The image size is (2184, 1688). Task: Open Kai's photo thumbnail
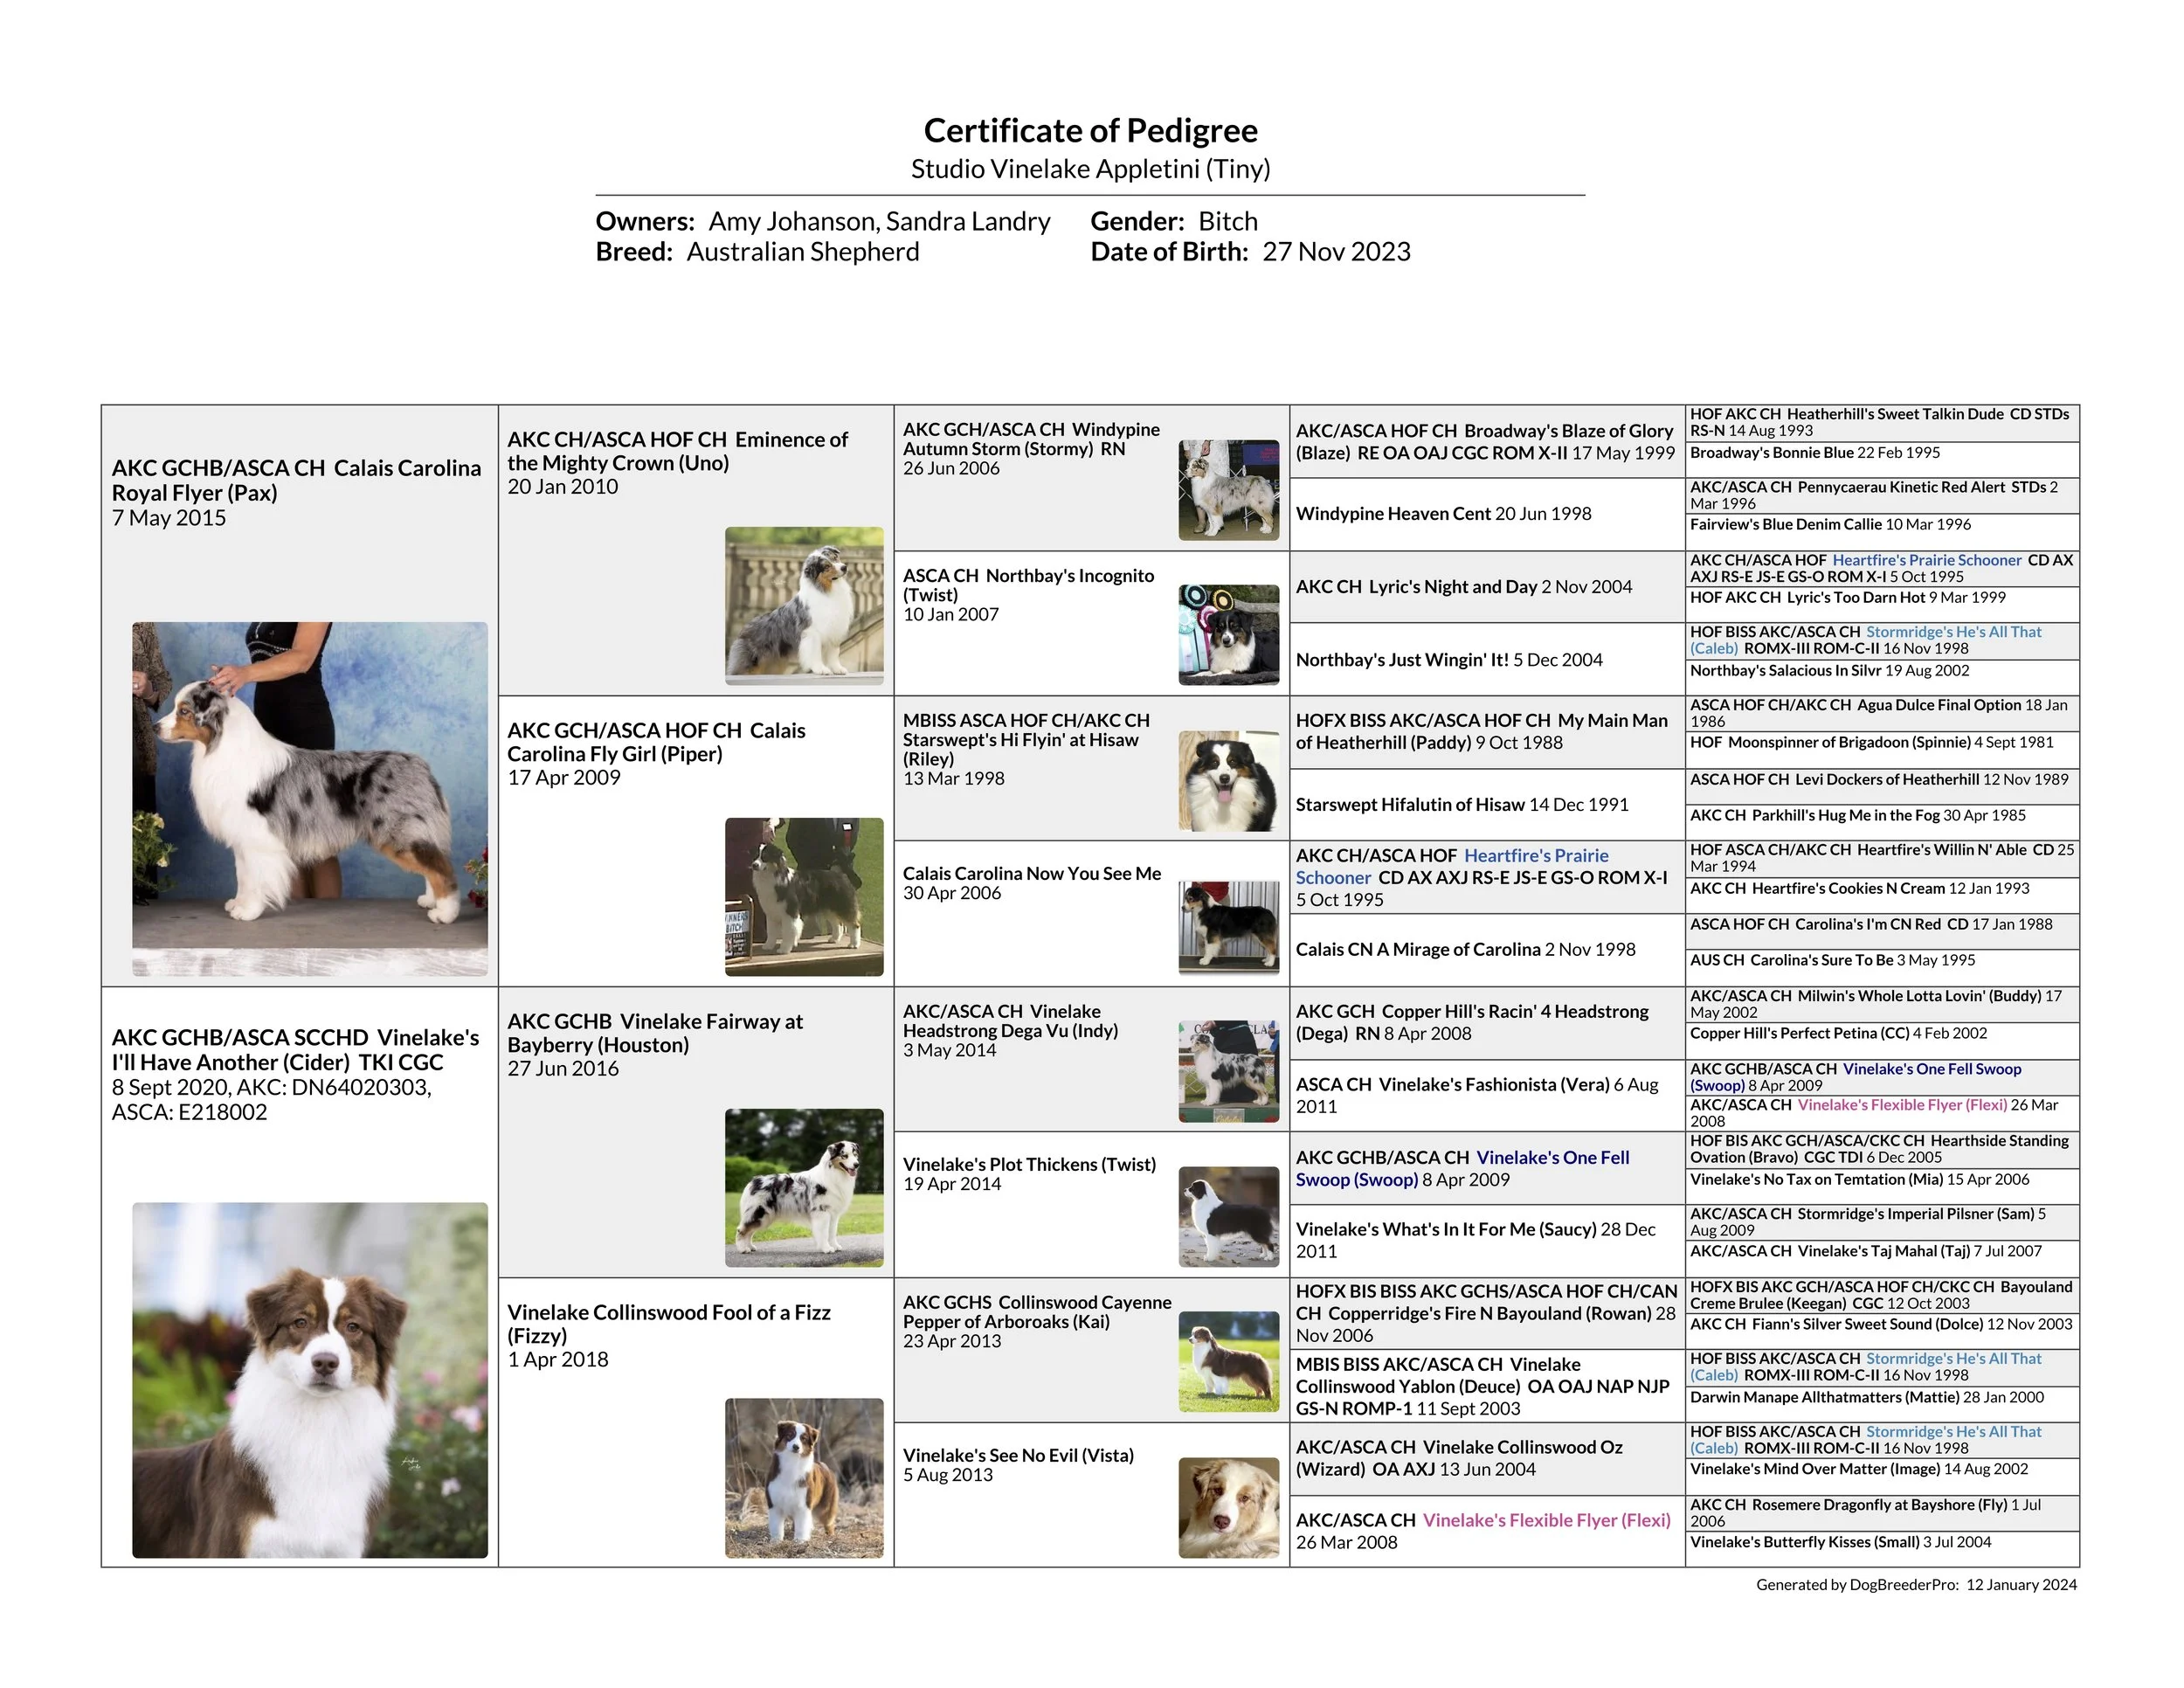click(1228, 1362)
